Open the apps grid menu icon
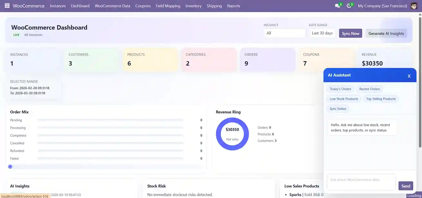This screenshot has width=422, height=198. [7, 5]
